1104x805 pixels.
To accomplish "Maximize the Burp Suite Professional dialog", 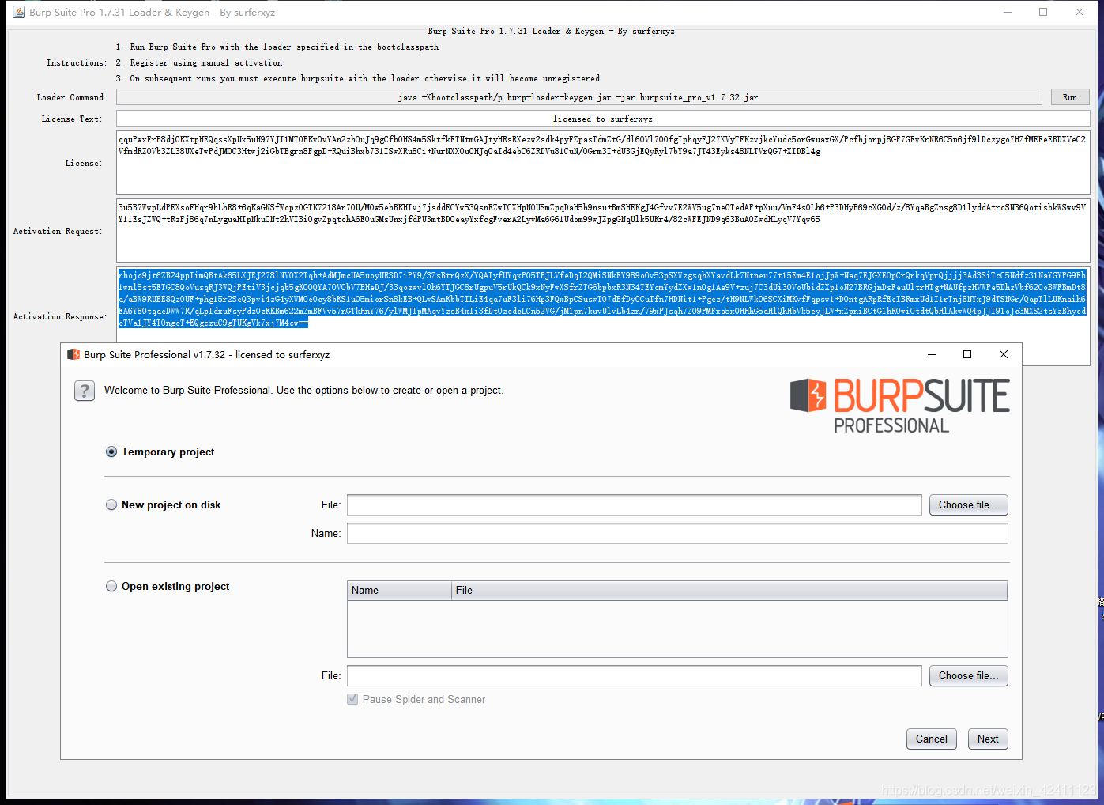I will point(967,354).
